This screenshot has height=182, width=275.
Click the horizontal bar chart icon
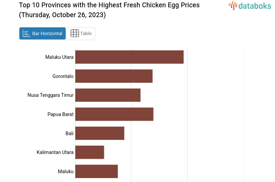[x=27, y=34]
